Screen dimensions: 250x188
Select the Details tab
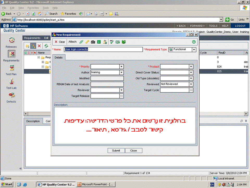tap(59, 57)
